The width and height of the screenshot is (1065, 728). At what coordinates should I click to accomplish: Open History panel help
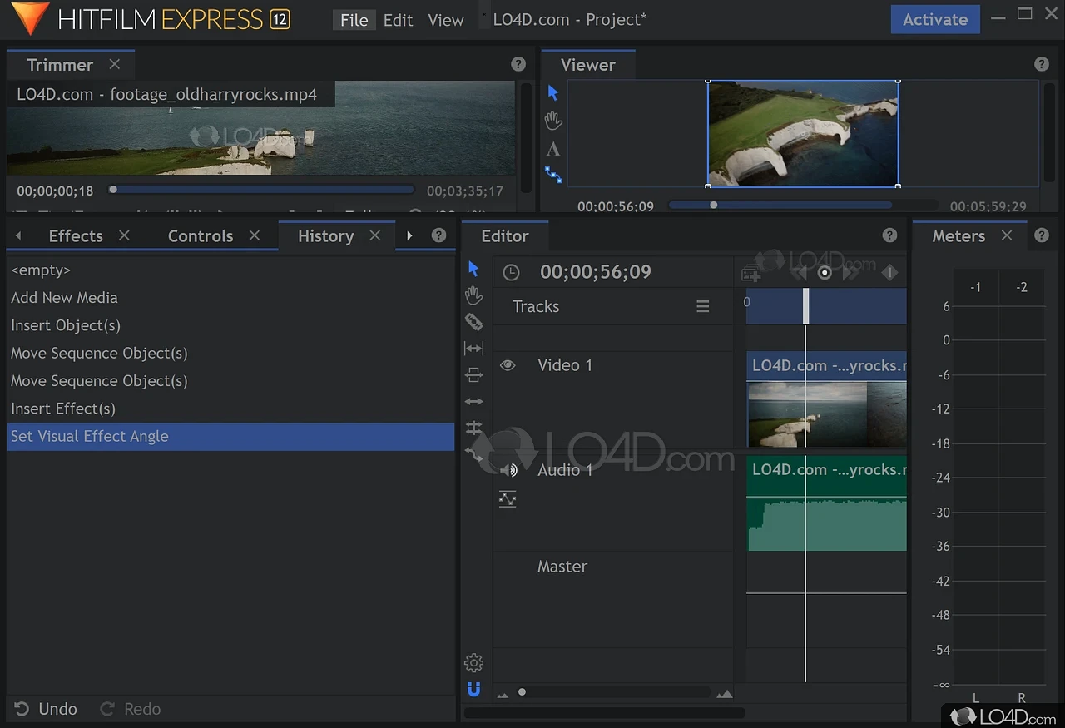tap(439, 235)
